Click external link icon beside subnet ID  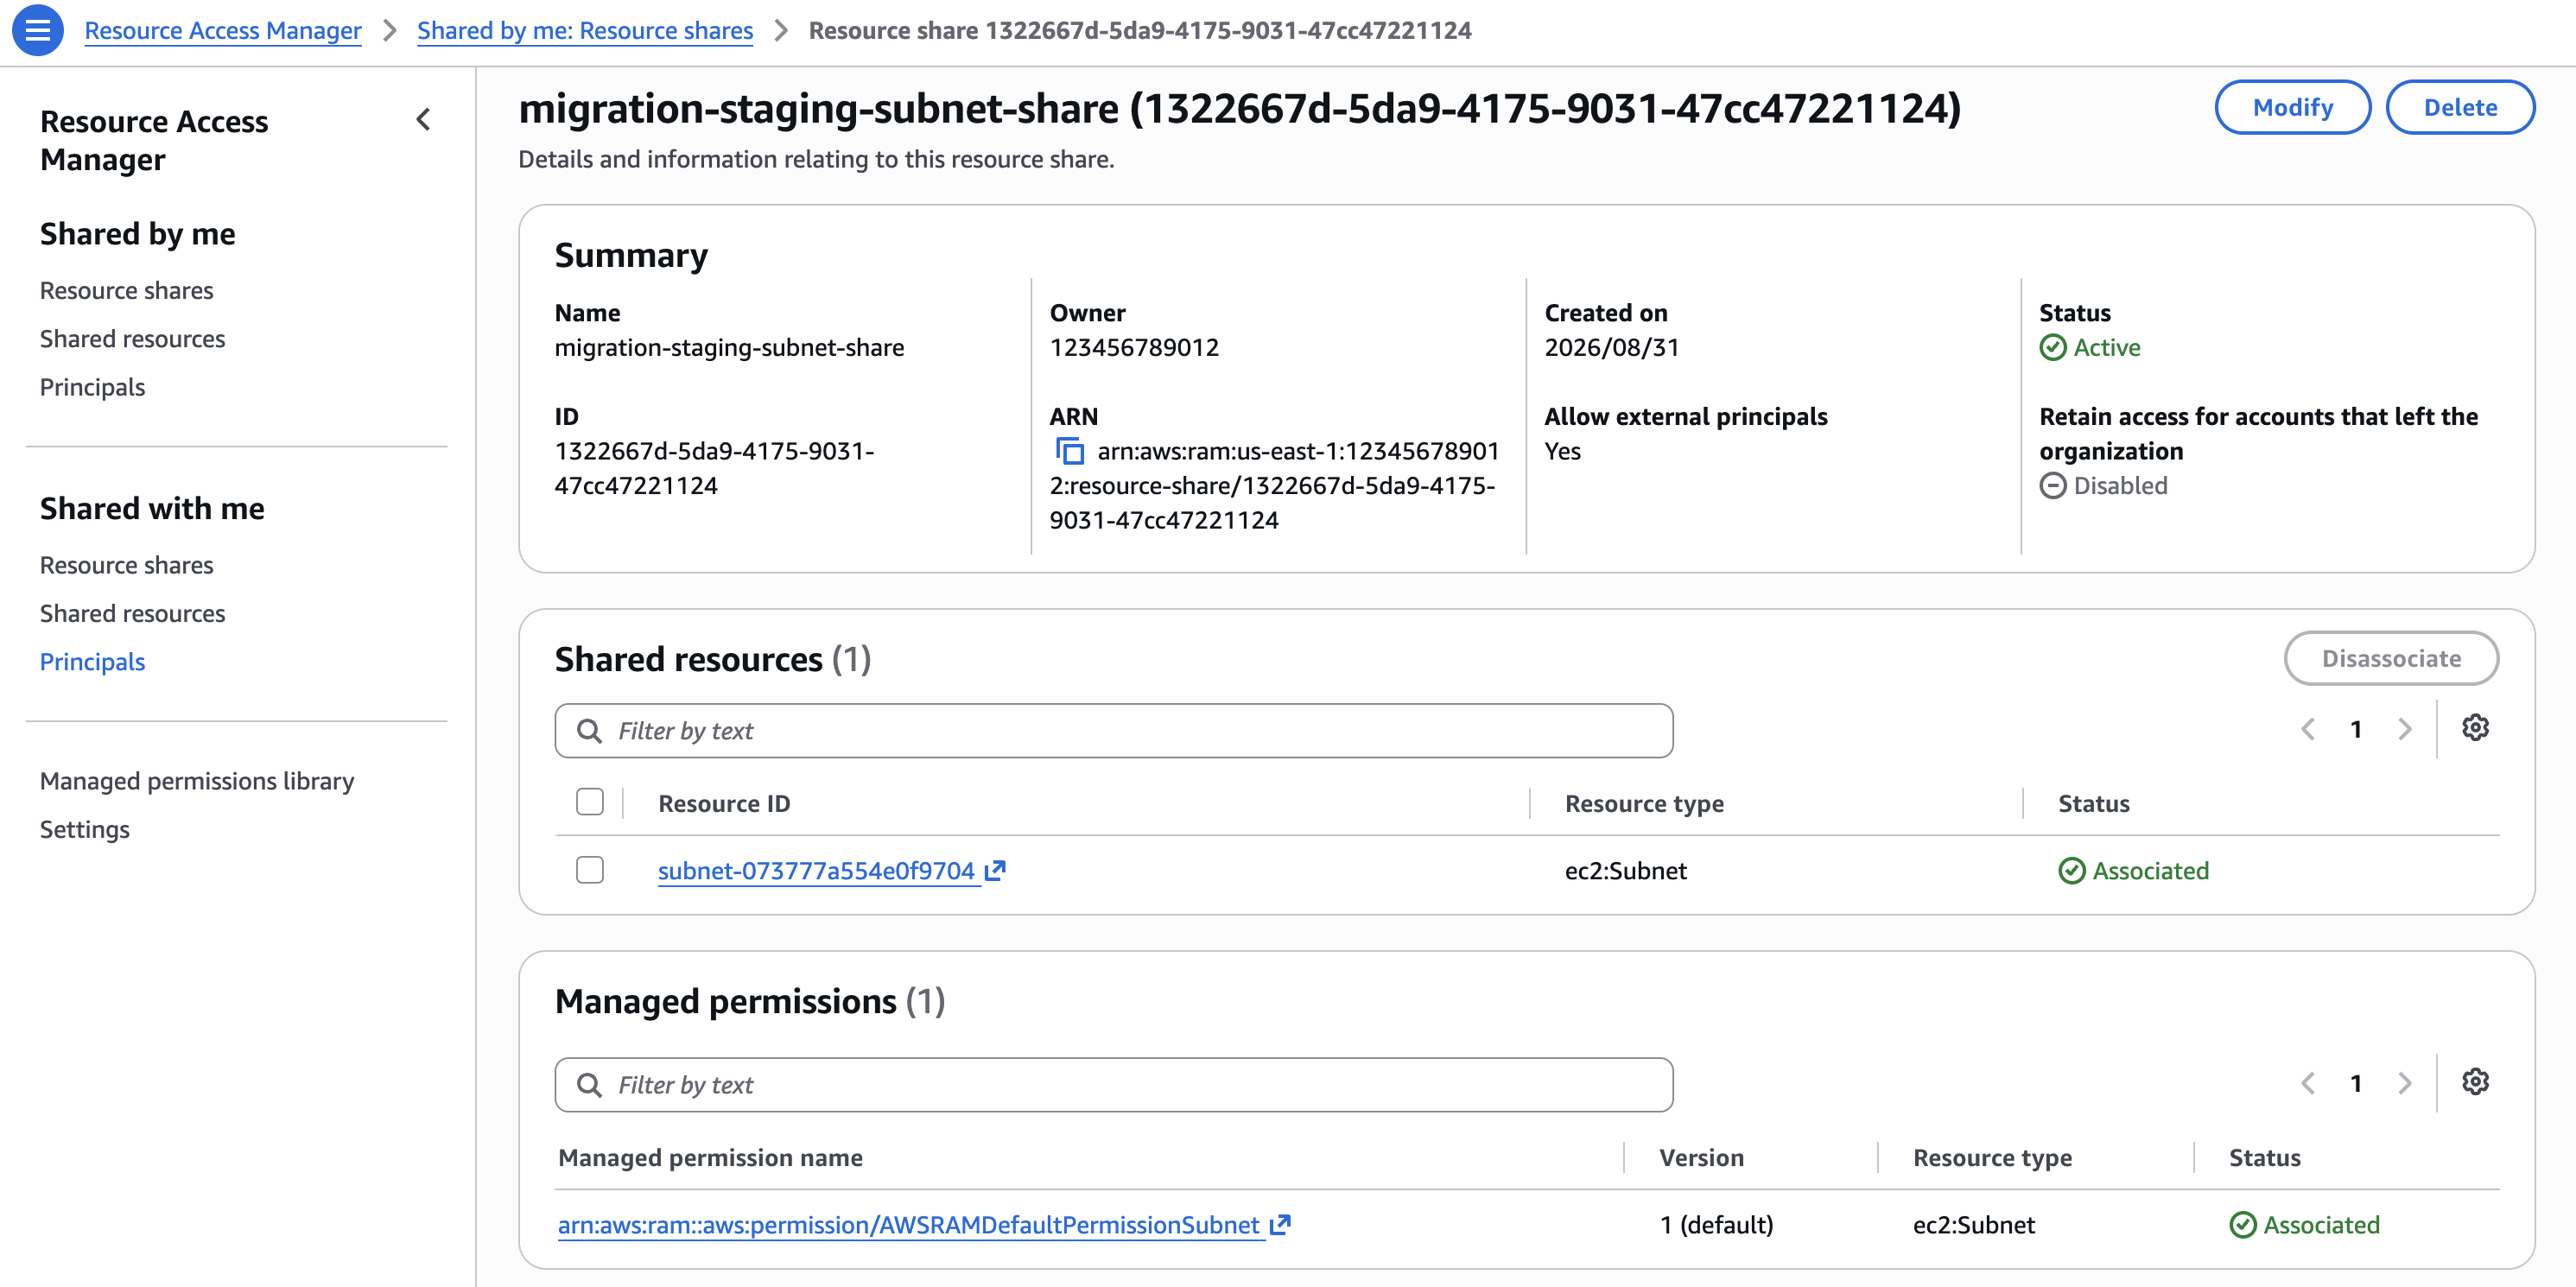(995, 871)
